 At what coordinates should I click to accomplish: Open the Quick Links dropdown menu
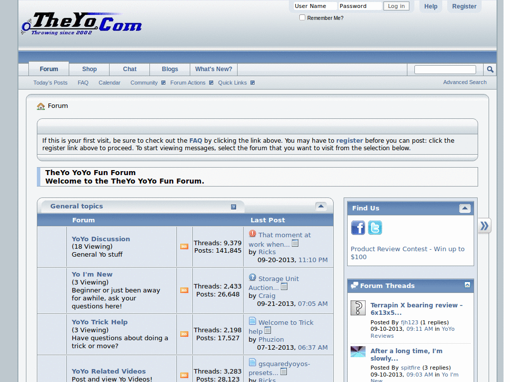pyautogui.click(x=236, y=83)
